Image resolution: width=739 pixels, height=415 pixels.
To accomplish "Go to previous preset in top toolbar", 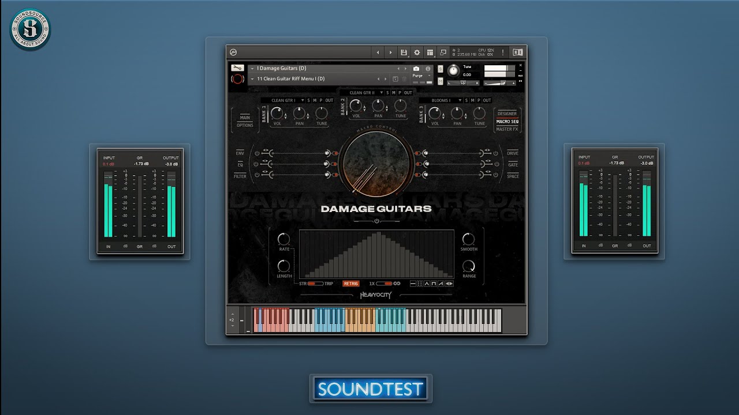I will (x=378, y=52).
